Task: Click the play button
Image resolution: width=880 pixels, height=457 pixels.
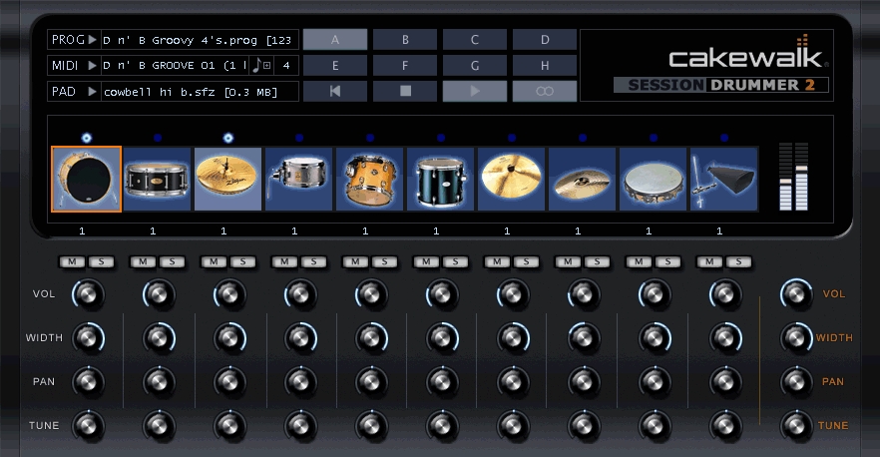Action: point(475,91)
